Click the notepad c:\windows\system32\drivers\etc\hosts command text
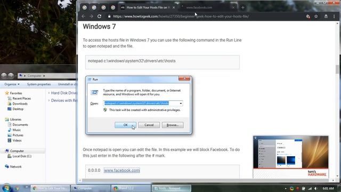The height and width of the screenshot is (192, 341). coord(132,61)
